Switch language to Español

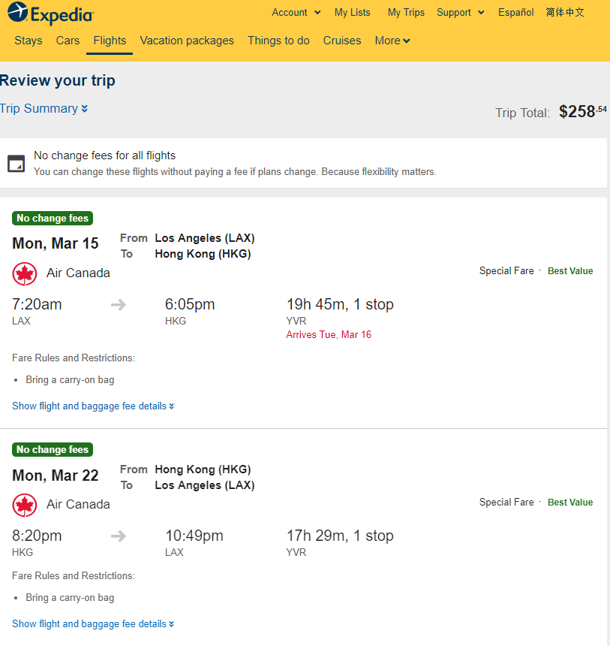(515, 12)
